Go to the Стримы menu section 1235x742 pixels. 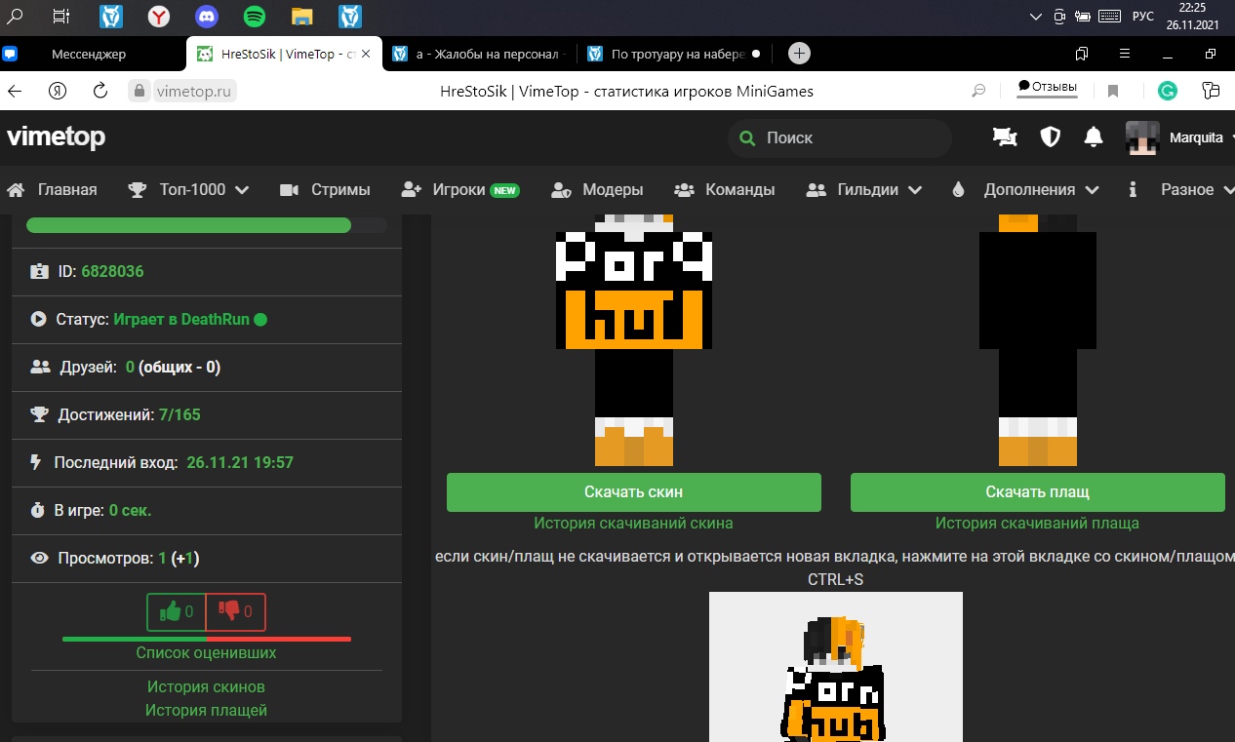(x=325, y=190)
